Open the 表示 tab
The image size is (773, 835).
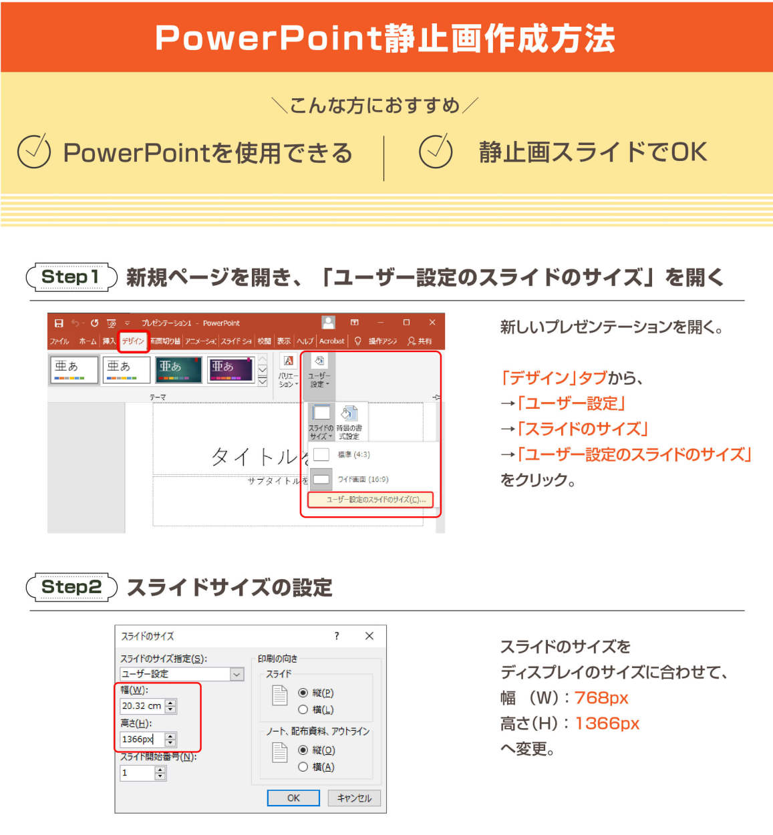[x=284, y=341]
